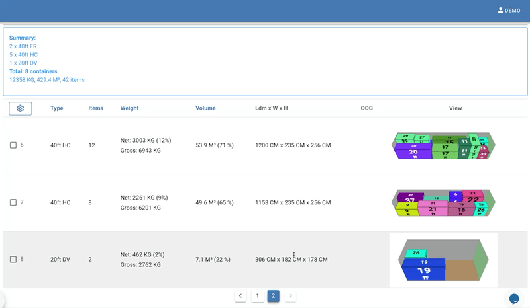The image size is (530, 308).
Task: Click "20ft DV" type in row 8
Action: coord(60,260)
